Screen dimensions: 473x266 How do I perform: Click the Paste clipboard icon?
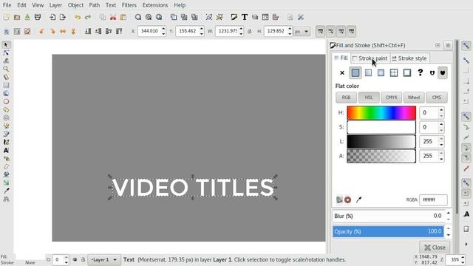coord(123,17)
